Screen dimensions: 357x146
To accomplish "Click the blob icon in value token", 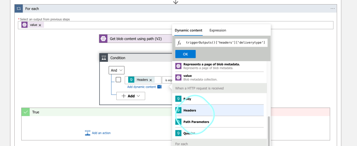I will (x=24, y=25).
